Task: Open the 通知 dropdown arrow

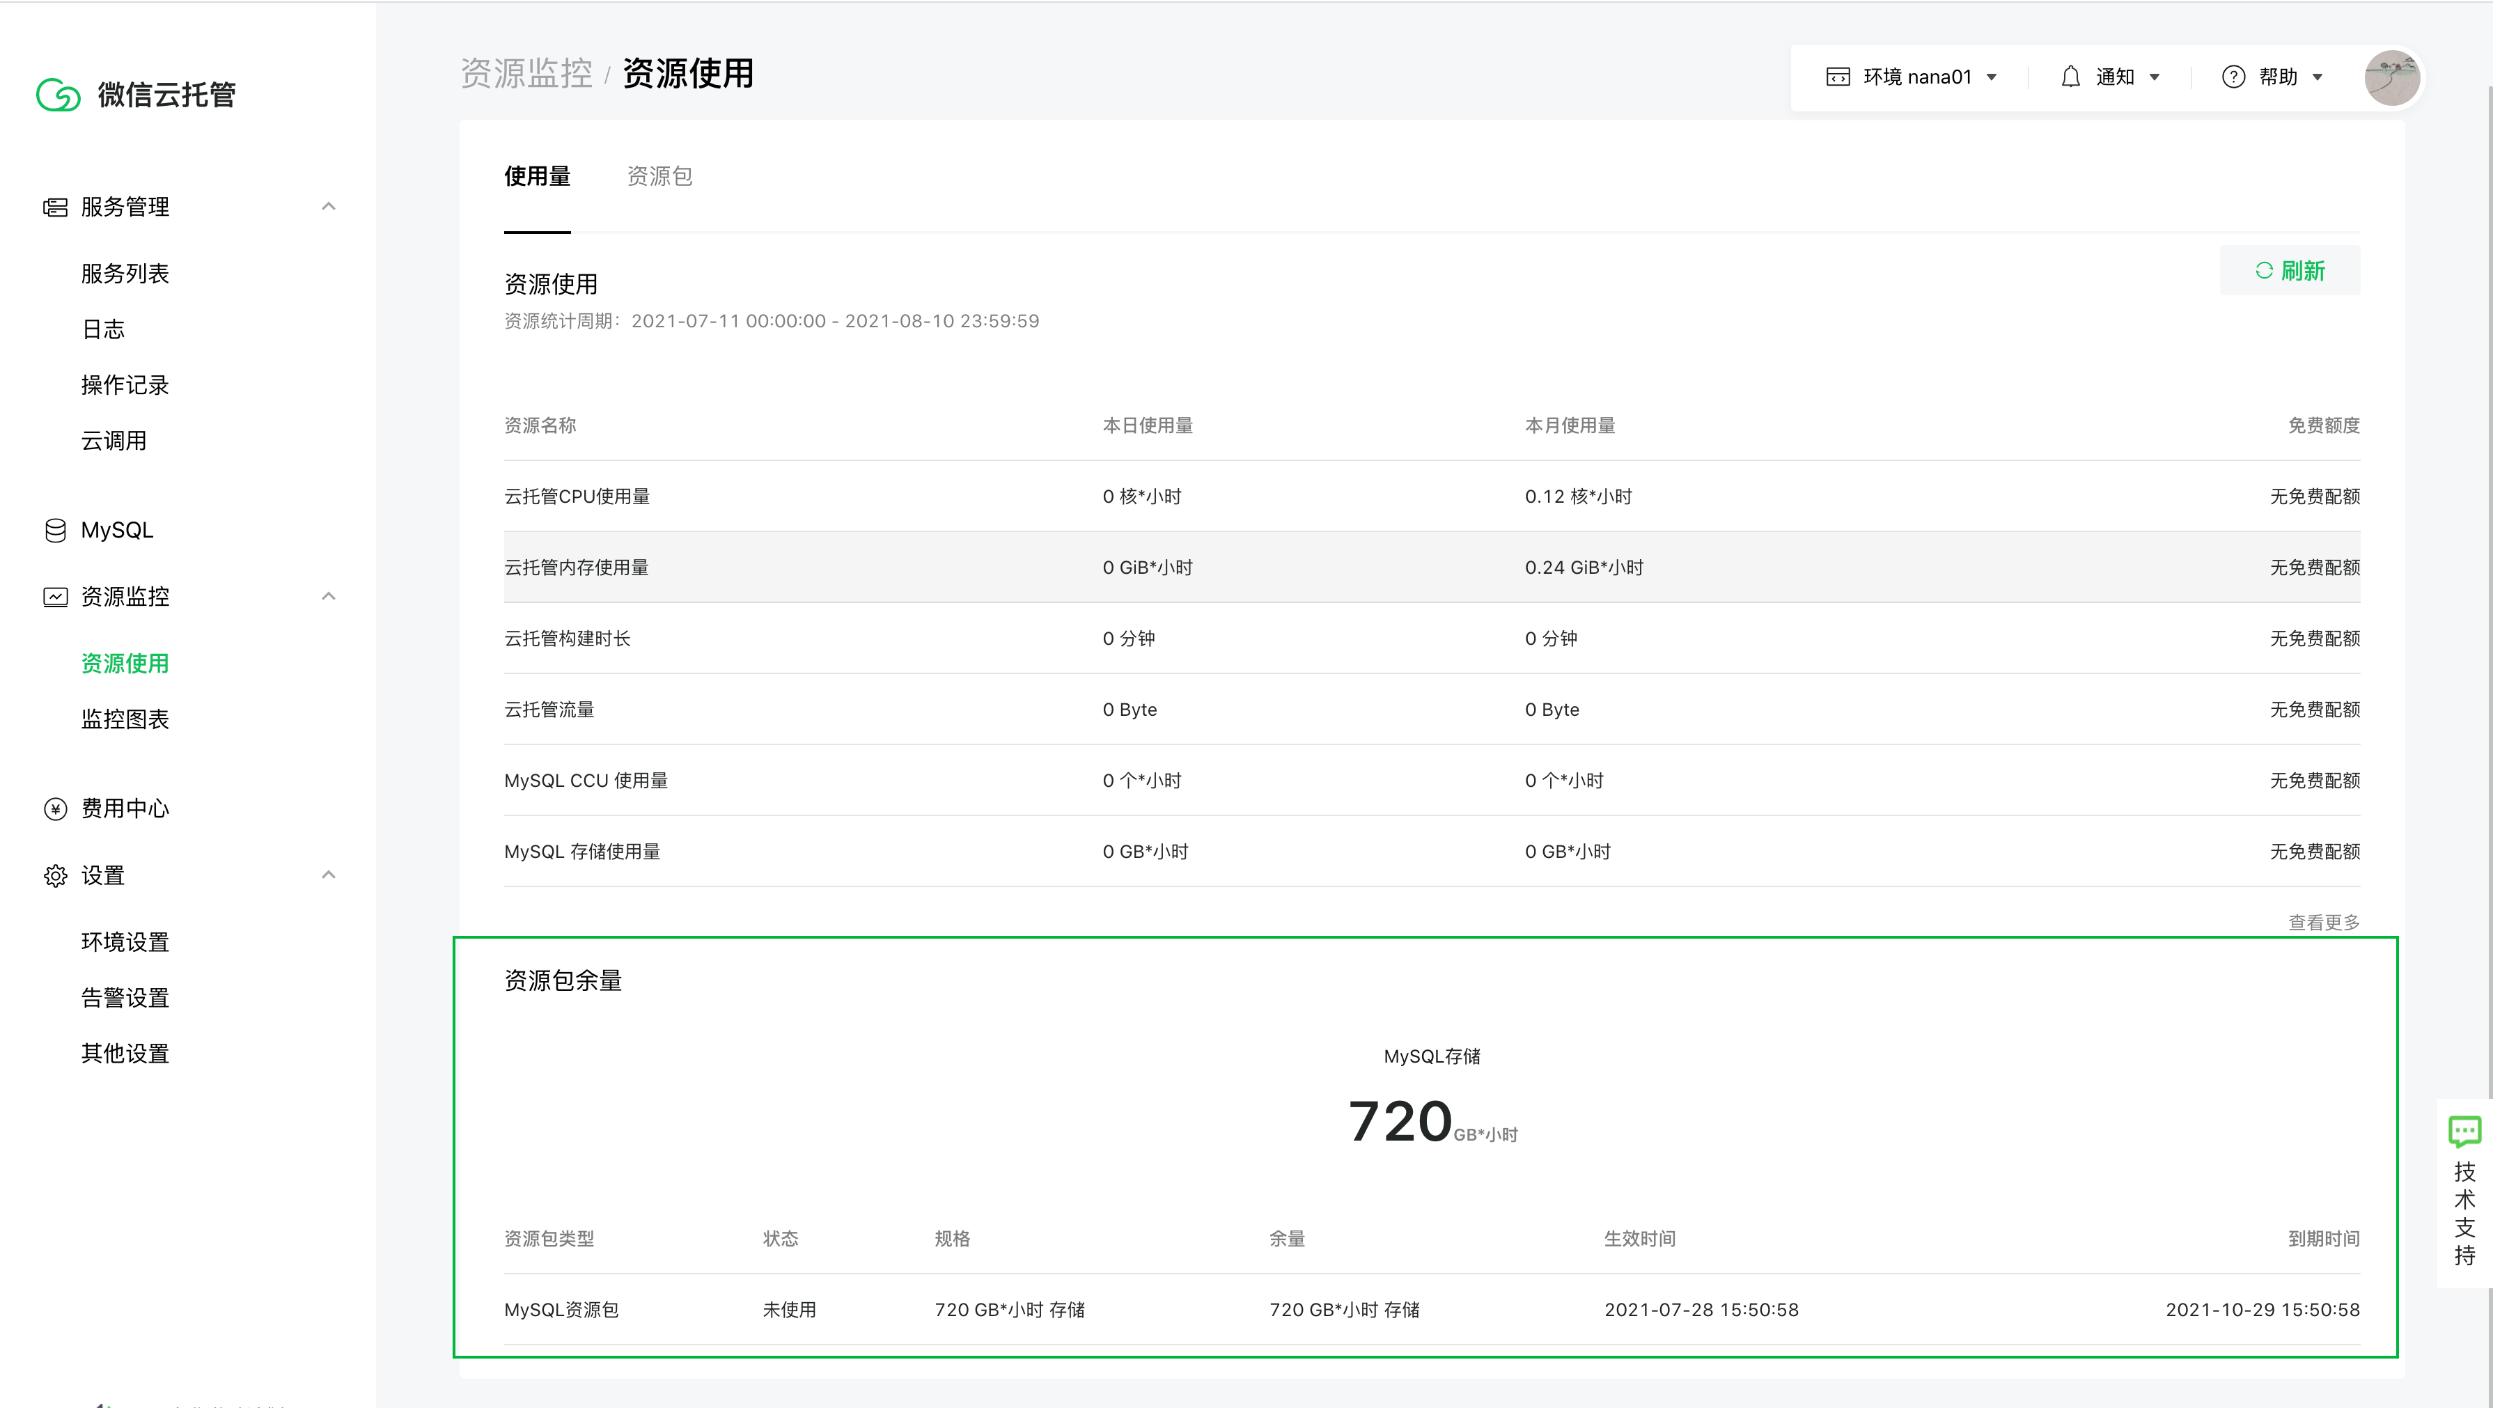Action: click(x=2155, y=77)
